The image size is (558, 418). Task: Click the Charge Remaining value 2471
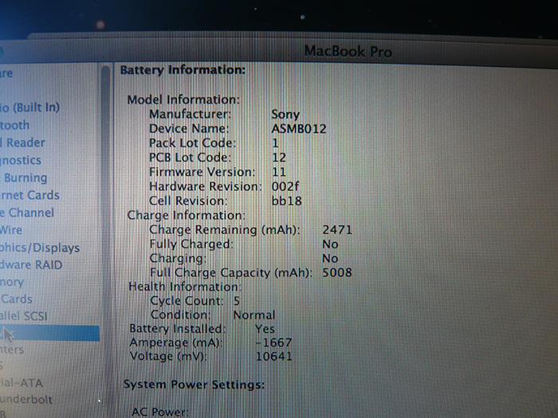337,230
